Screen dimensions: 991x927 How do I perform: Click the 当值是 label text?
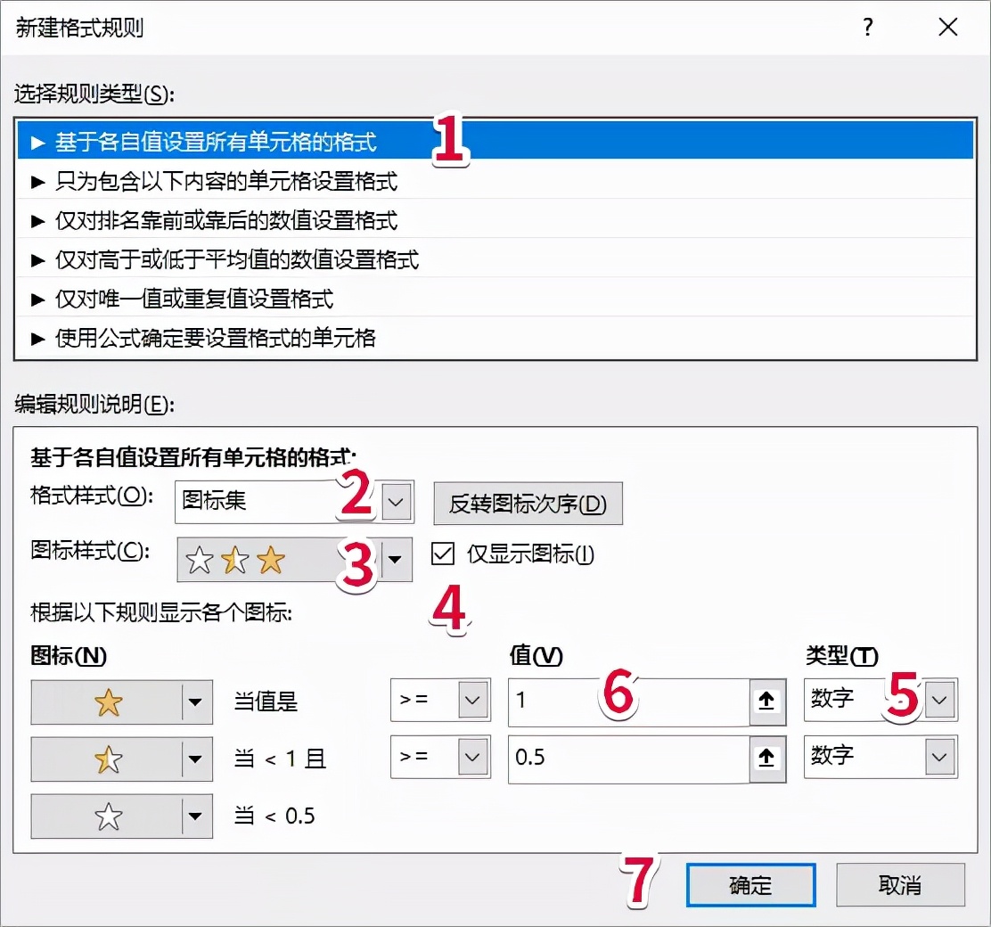click(266, 701)
